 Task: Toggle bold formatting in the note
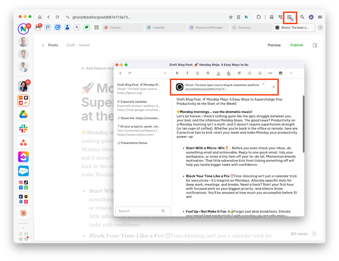coord(177,73)
